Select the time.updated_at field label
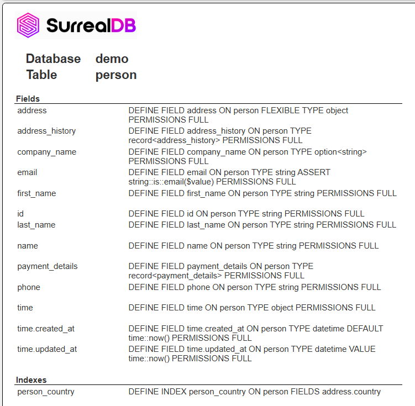 pyautogui.click(x=46, y=349)
